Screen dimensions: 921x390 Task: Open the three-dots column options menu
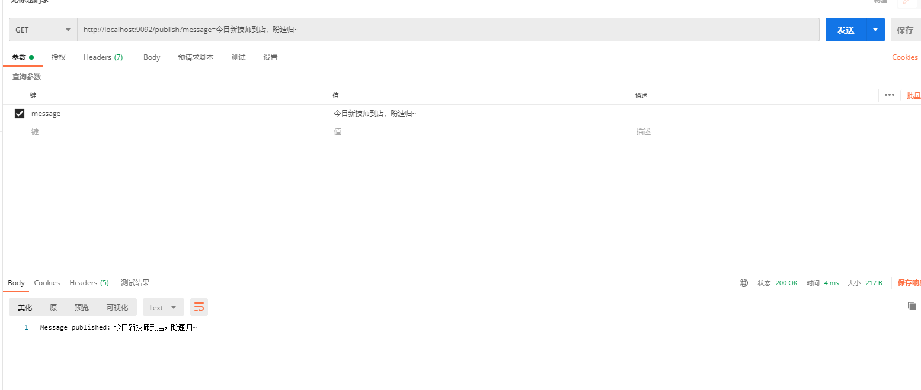click(x=889, y=95)
